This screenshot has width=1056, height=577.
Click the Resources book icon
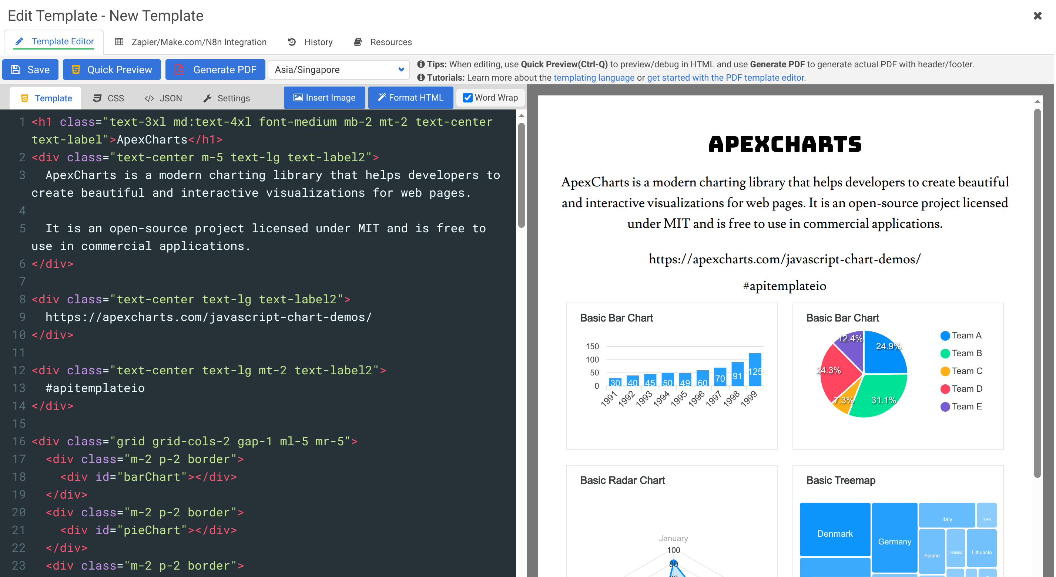pos(358,41)
